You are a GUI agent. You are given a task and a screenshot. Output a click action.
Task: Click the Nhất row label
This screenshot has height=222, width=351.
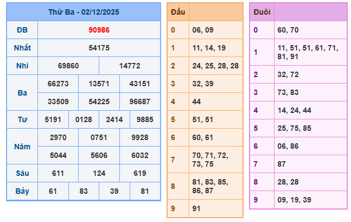tap(22, 48)
